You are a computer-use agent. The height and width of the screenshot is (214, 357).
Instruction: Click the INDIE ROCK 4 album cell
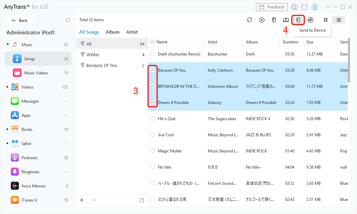[x=258, y=119]
